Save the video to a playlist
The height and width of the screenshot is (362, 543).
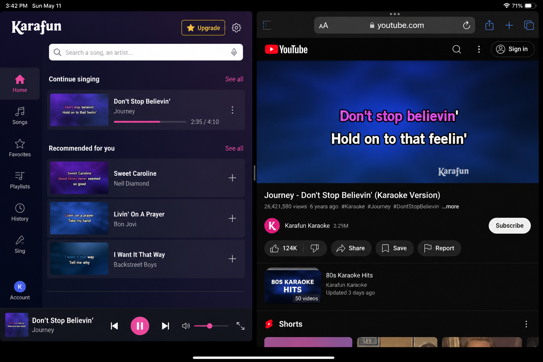click(395, 248)
